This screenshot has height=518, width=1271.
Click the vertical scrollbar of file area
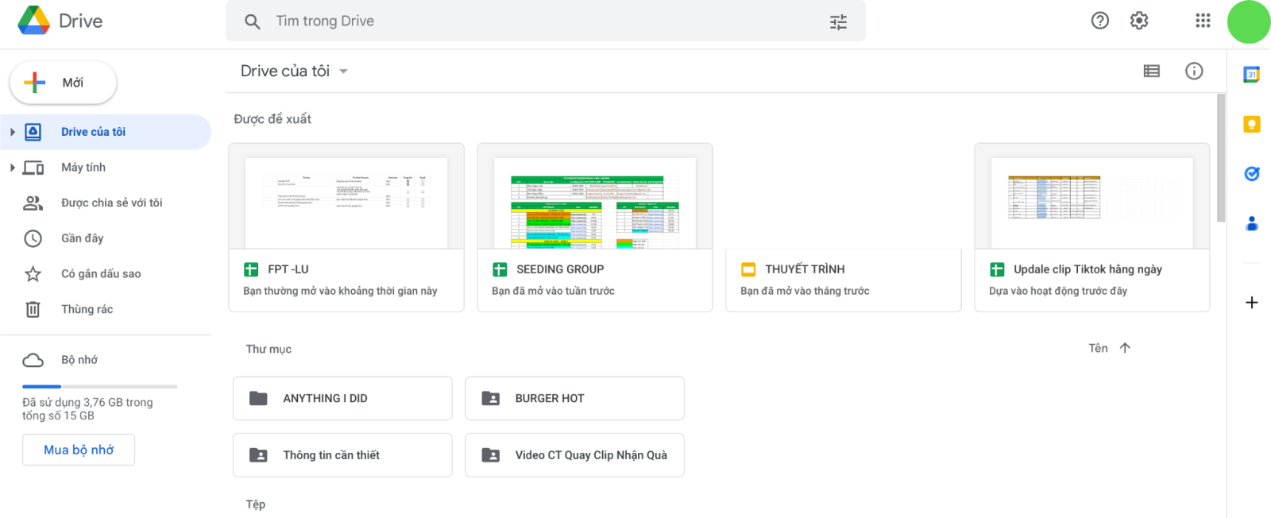[x=1221, y=157]
